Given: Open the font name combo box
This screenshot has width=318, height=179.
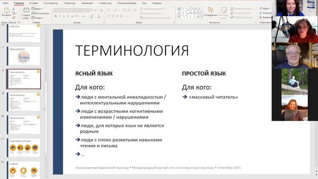Looking at the screenshot, I should pyautogui.click(x=68, y=10).
